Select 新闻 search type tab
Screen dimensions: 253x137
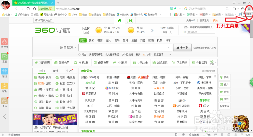point(91,40)
